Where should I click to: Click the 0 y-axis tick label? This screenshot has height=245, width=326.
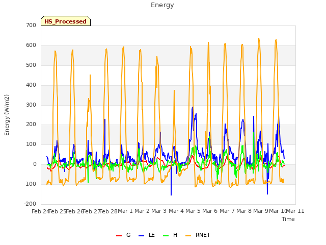[35, 164]
